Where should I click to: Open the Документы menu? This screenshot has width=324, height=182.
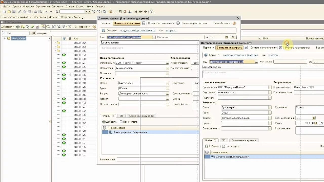click(58, 7)
